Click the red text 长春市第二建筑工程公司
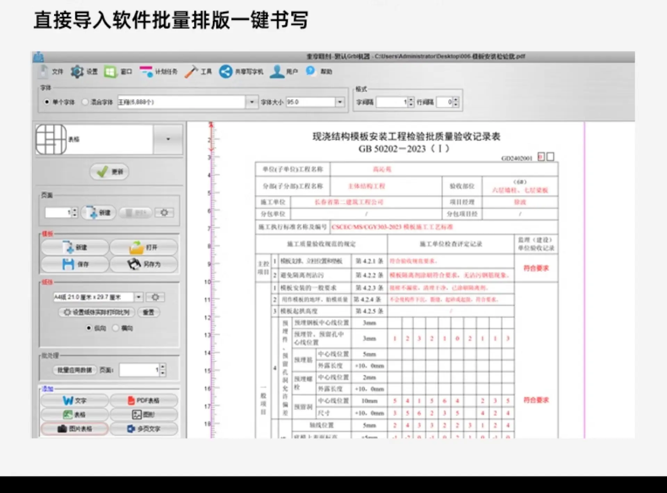This screenshot has width=667, height=493. tap(349, 202)
